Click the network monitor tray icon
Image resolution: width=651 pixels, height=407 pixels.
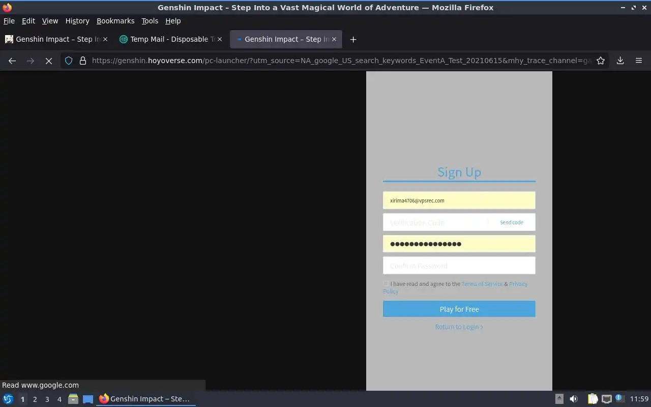tap(606, 399)
